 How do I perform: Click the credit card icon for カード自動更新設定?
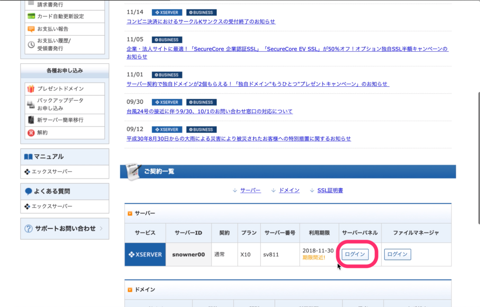[x=31, y=16]
